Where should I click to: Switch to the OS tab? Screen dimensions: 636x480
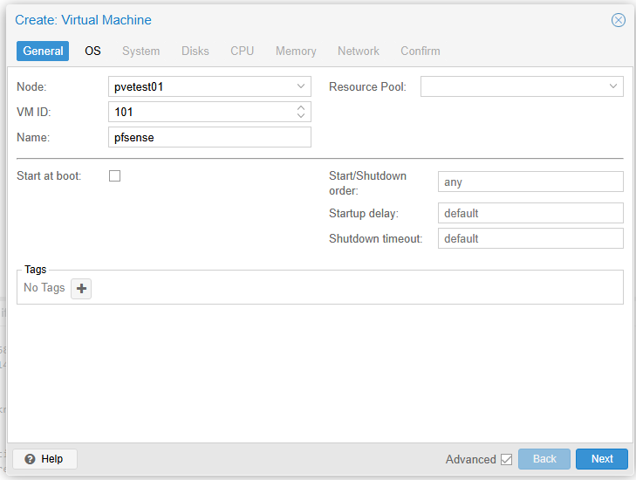pos(92,51)
